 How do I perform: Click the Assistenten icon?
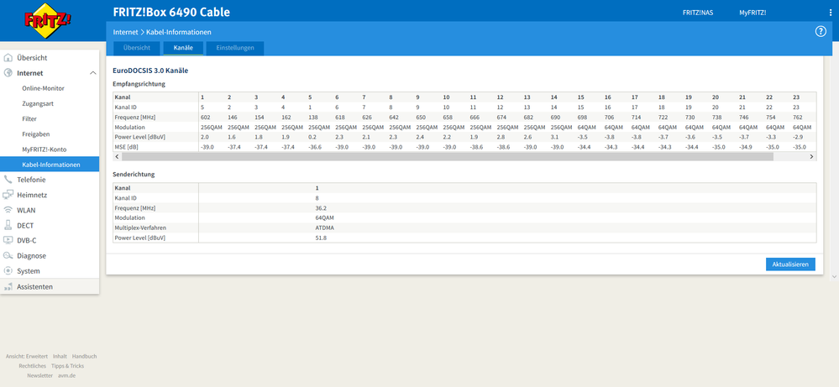pyautogui.click(x=8, y=286)
